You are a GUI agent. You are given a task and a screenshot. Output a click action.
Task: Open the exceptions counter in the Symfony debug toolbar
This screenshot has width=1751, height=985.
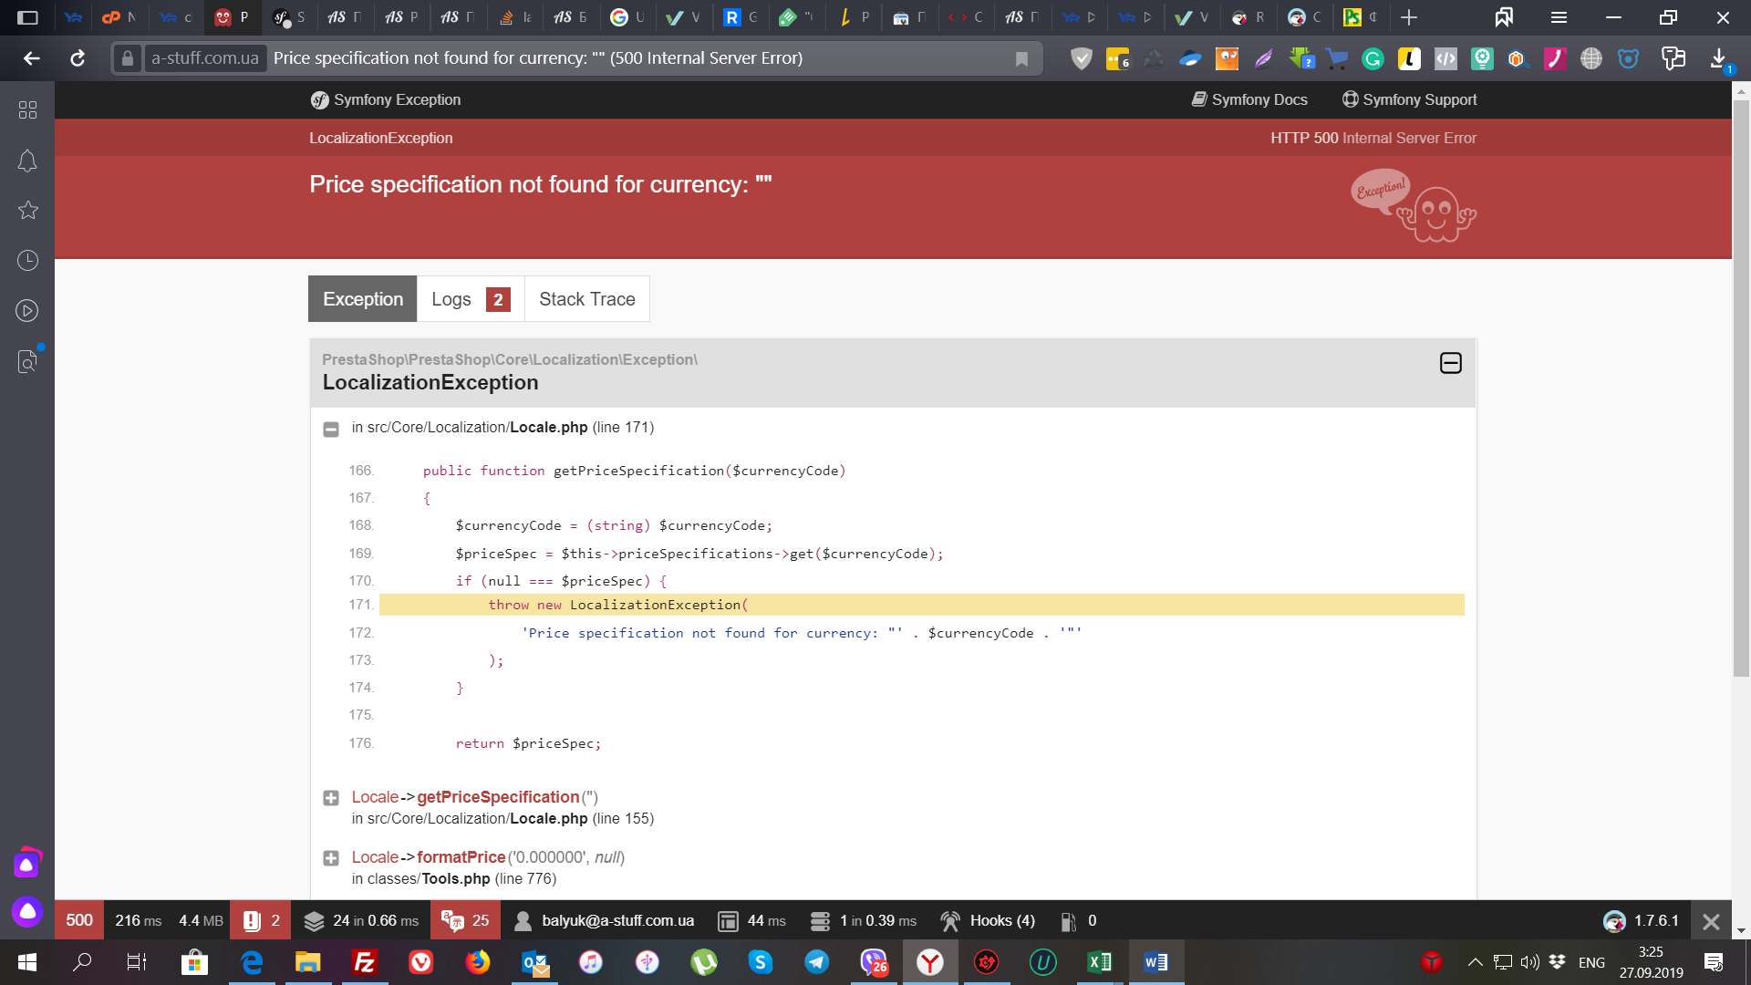coord(260,920)
